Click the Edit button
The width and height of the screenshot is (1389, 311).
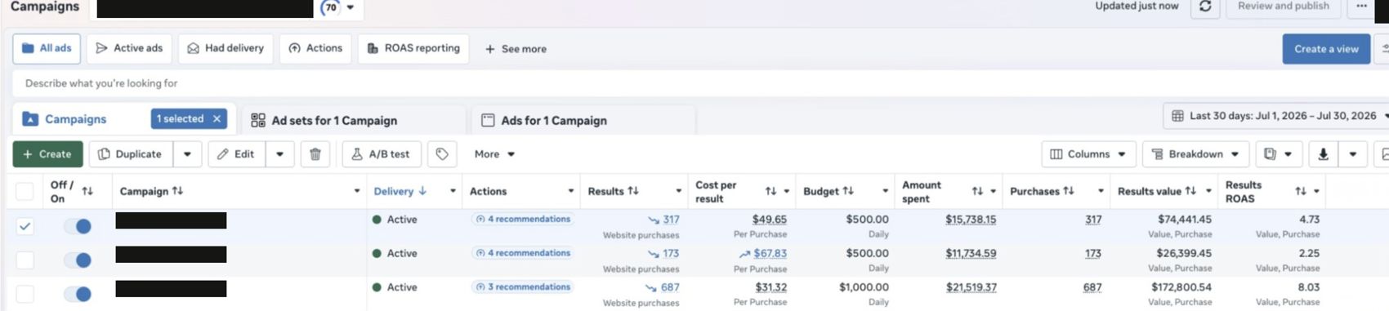(236, 153)
